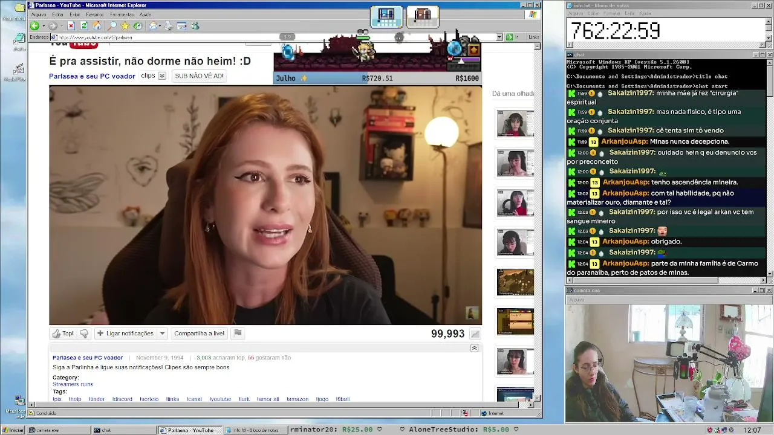774x435 pixels.
Task: Open the first related video thumbnail
Action: point(515,124)
